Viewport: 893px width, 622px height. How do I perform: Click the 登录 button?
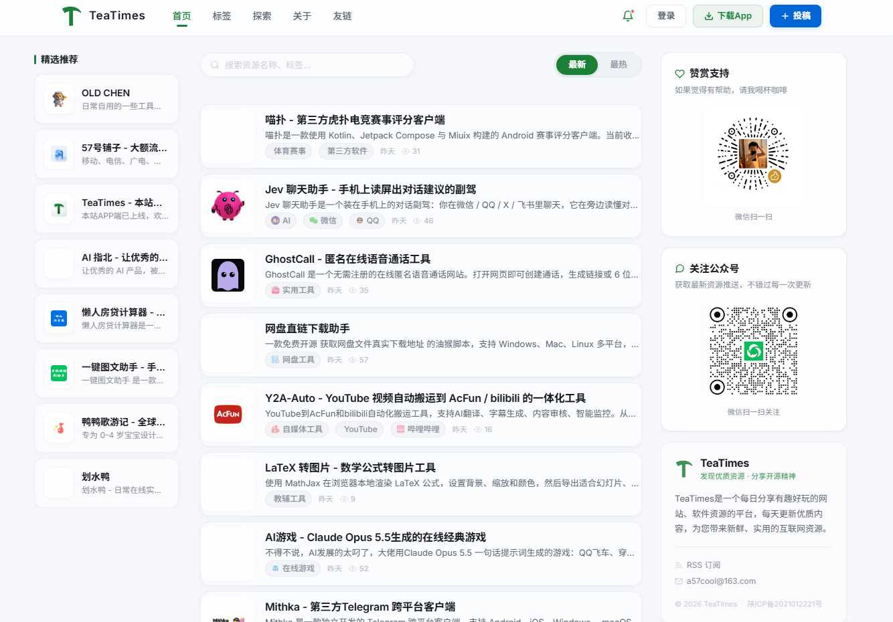pyautogui.click(x=666, y=16)
